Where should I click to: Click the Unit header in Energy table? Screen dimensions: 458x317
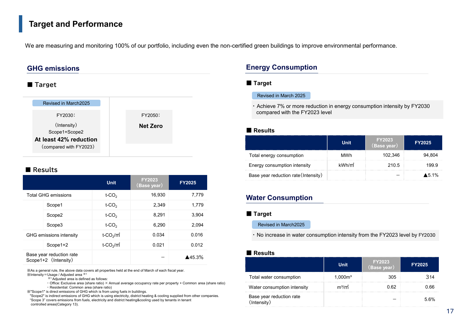click(x=346, y=143)
